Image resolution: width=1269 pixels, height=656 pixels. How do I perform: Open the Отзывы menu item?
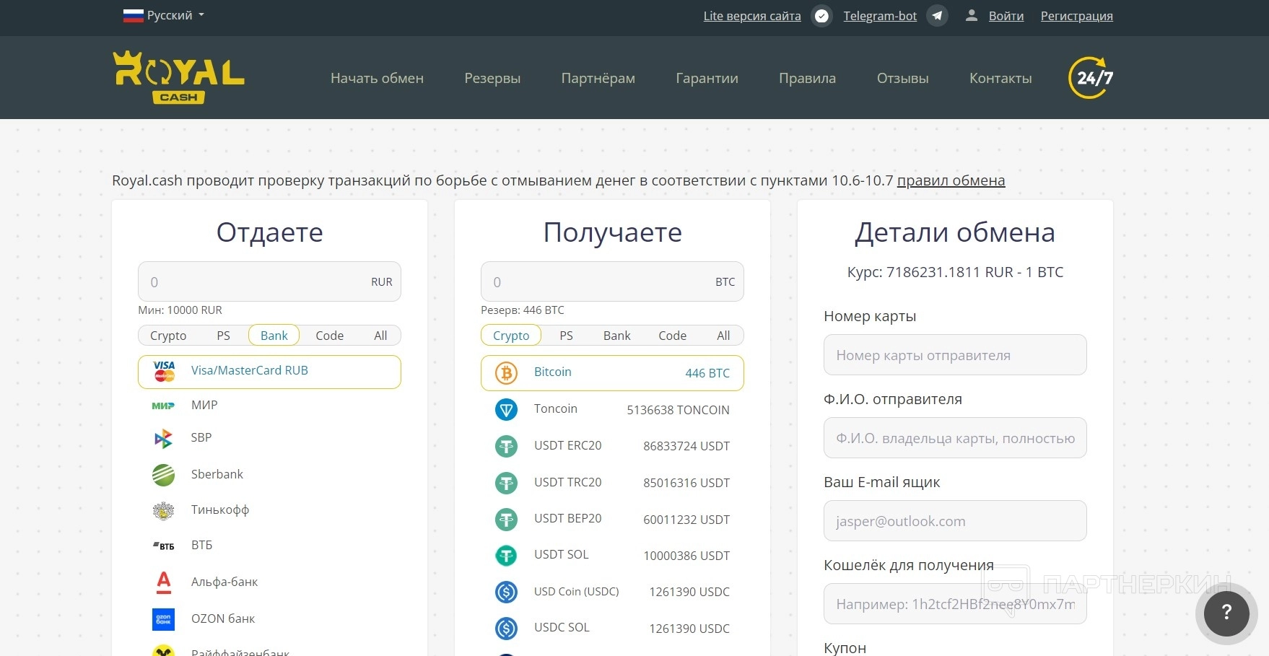(902, 78)
